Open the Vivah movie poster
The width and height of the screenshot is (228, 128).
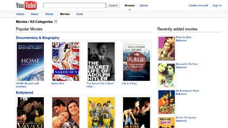pos(30,112)
